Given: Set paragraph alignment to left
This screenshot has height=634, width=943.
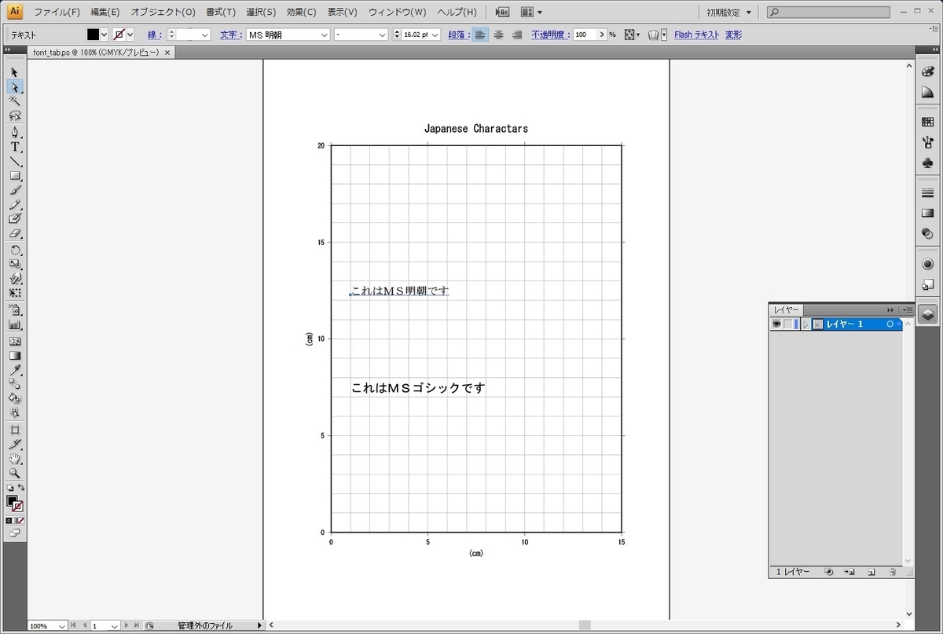Looking at the screenshot, I should (480, 35).
